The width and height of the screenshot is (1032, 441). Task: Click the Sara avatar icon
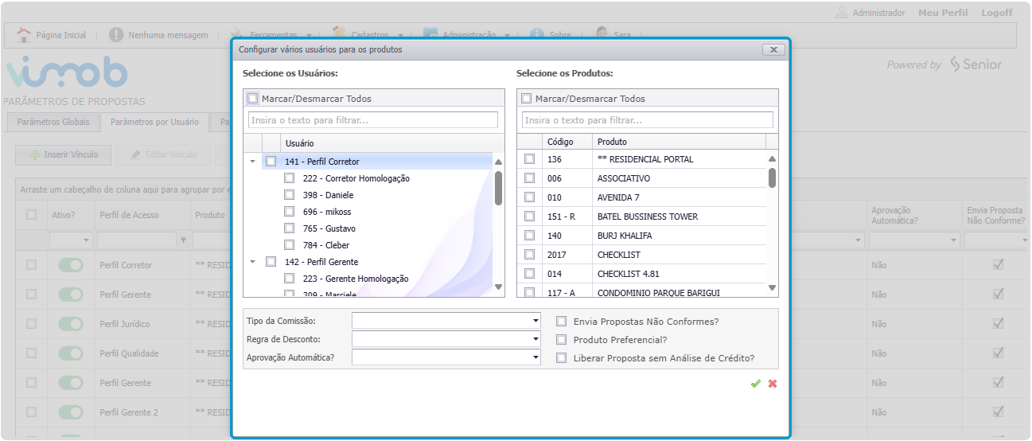pos(602,34)
